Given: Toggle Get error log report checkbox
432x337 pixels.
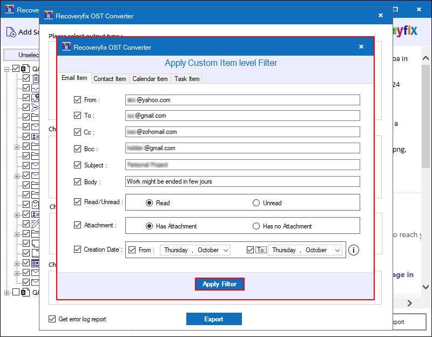Looking at the screenshot, I should [x=52, y=319].
